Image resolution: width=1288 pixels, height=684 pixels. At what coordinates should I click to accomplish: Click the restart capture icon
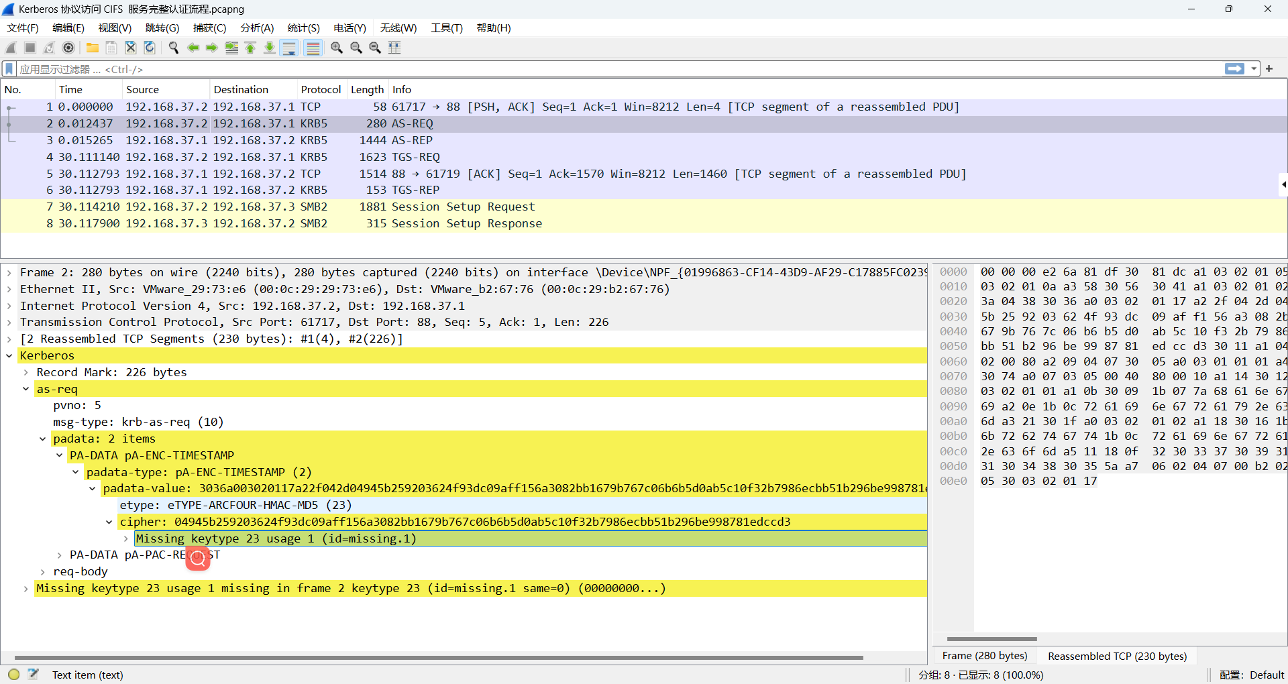[x=49, y=48]
